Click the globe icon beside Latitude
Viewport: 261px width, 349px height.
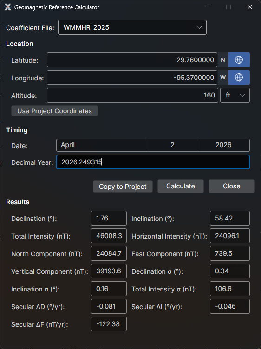pyautogui.click(x=239, y=60)
